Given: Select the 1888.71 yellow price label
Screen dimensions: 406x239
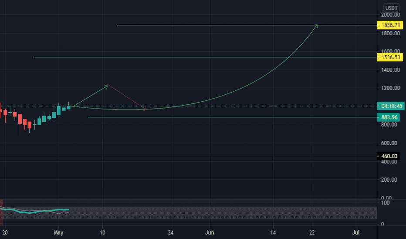Looking at the screenshot, I should click(390, 25).
